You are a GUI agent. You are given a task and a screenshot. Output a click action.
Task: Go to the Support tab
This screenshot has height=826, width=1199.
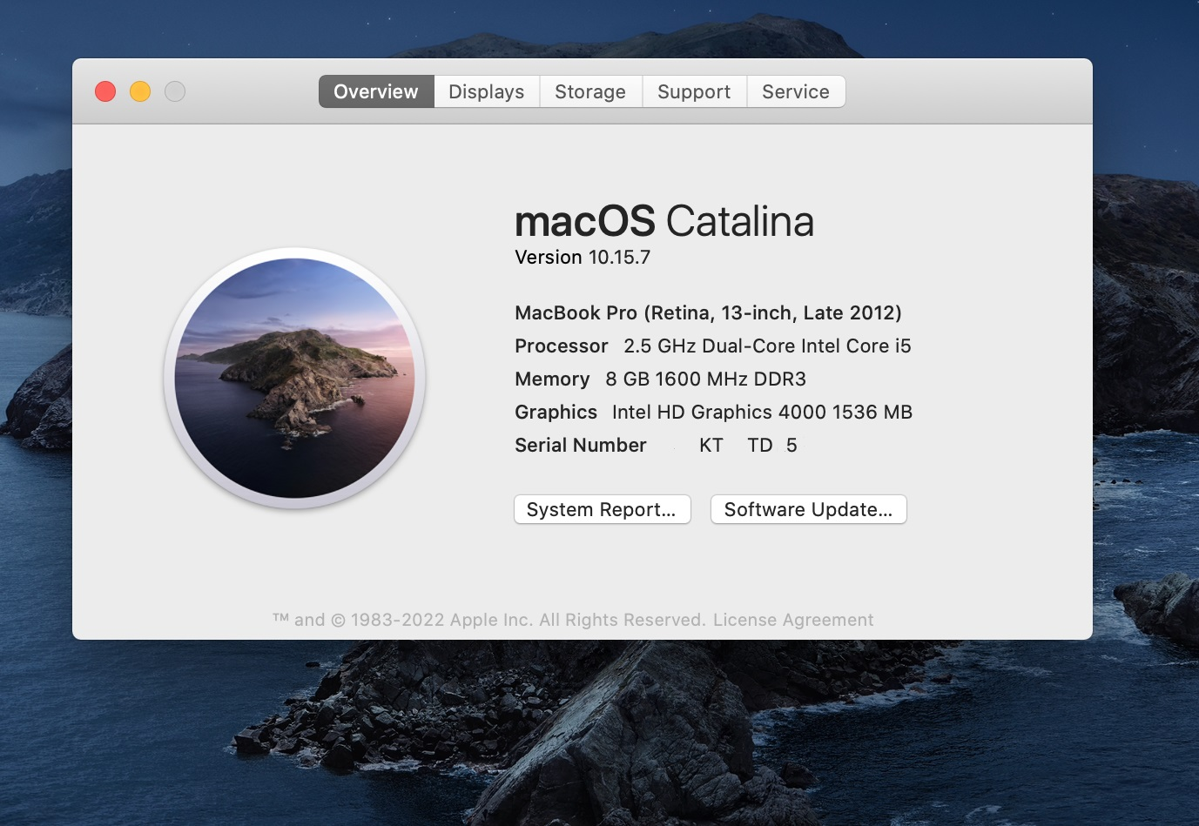(694, 91)
